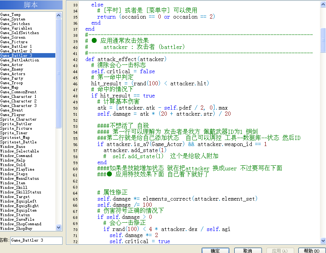Image resolution: width=326 pixels, height=253 pixels.
Task: Select the Game_CommonEvent script
Action: [x=18, y=92]
